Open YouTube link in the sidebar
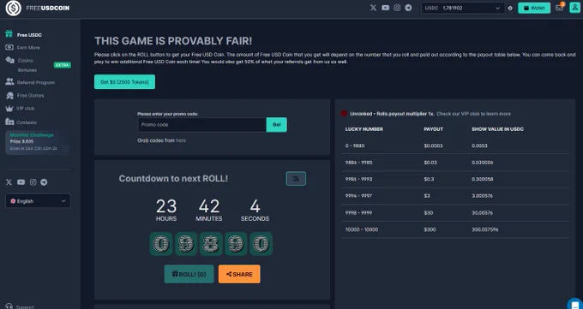The width and height of the screenshot is (583, 309). pyautogui.click(x=21, y=182)
